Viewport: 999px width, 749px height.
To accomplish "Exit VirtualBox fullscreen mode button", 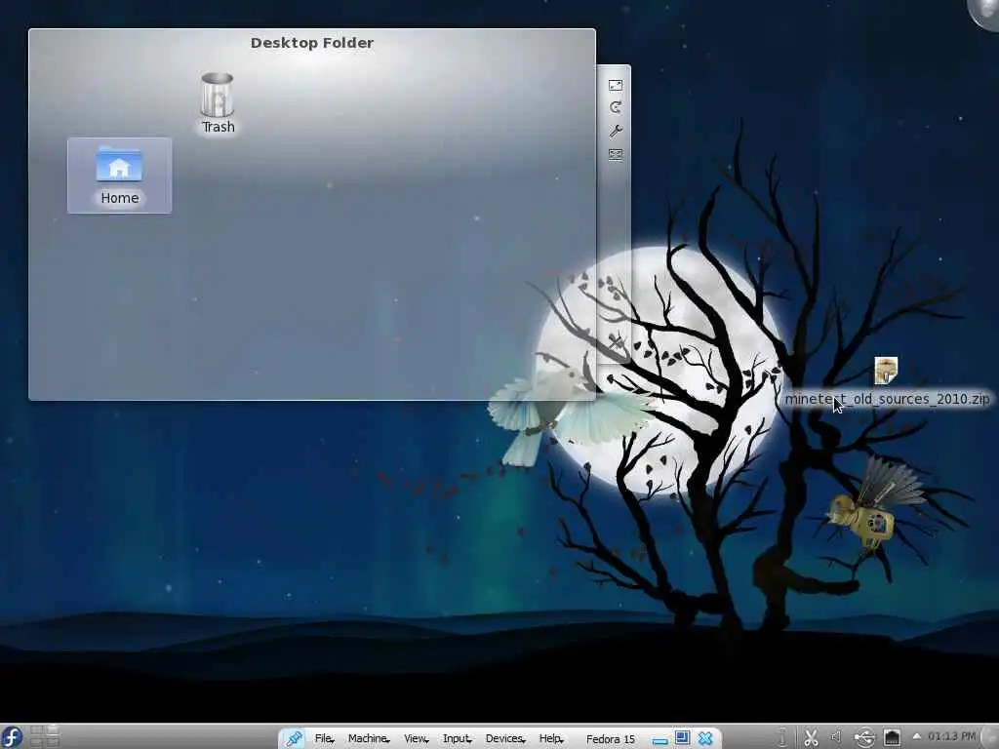I will pos(682,738).
